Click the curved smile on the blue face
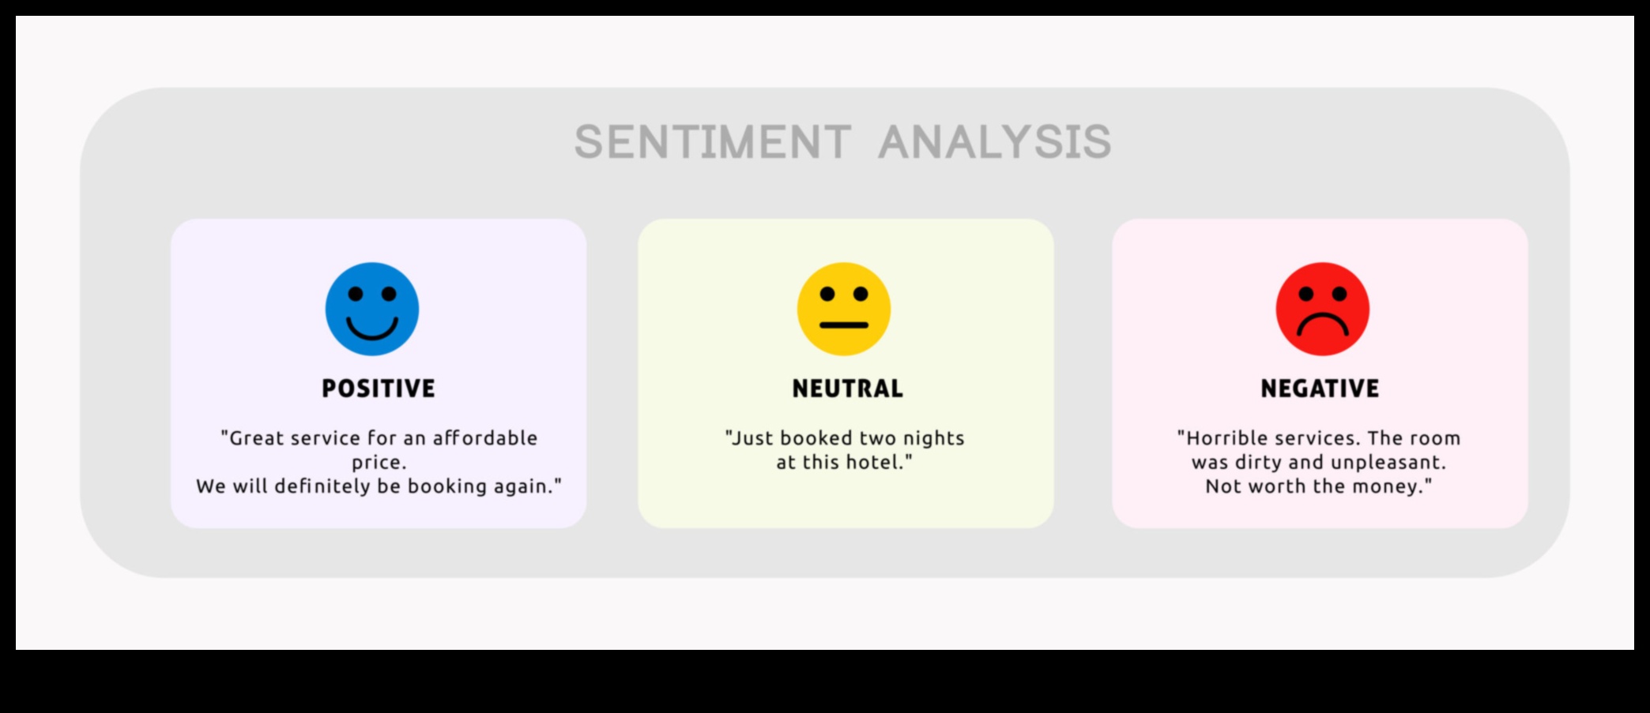 click(x=372, y=328)
